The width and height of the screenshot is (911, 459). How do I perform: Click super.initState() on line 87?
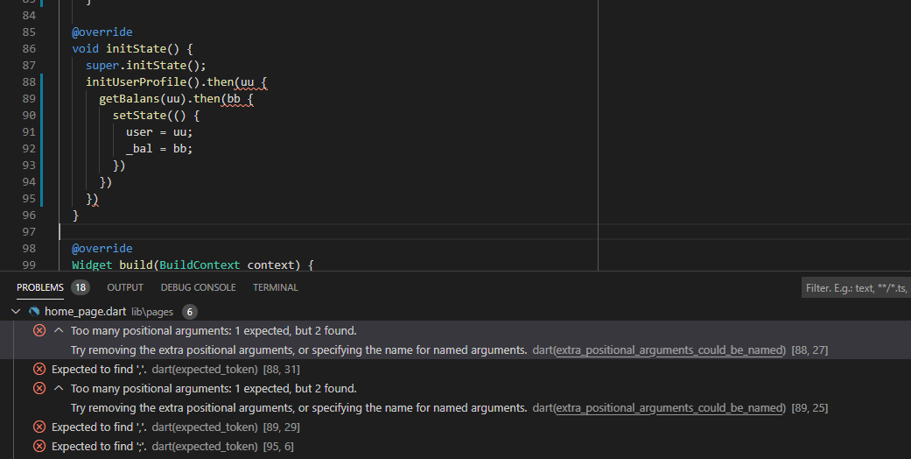point(146,65)
